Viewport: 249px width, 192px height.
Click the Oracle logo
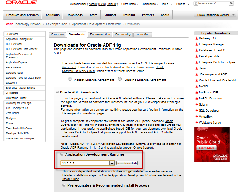tap(21, 3)
